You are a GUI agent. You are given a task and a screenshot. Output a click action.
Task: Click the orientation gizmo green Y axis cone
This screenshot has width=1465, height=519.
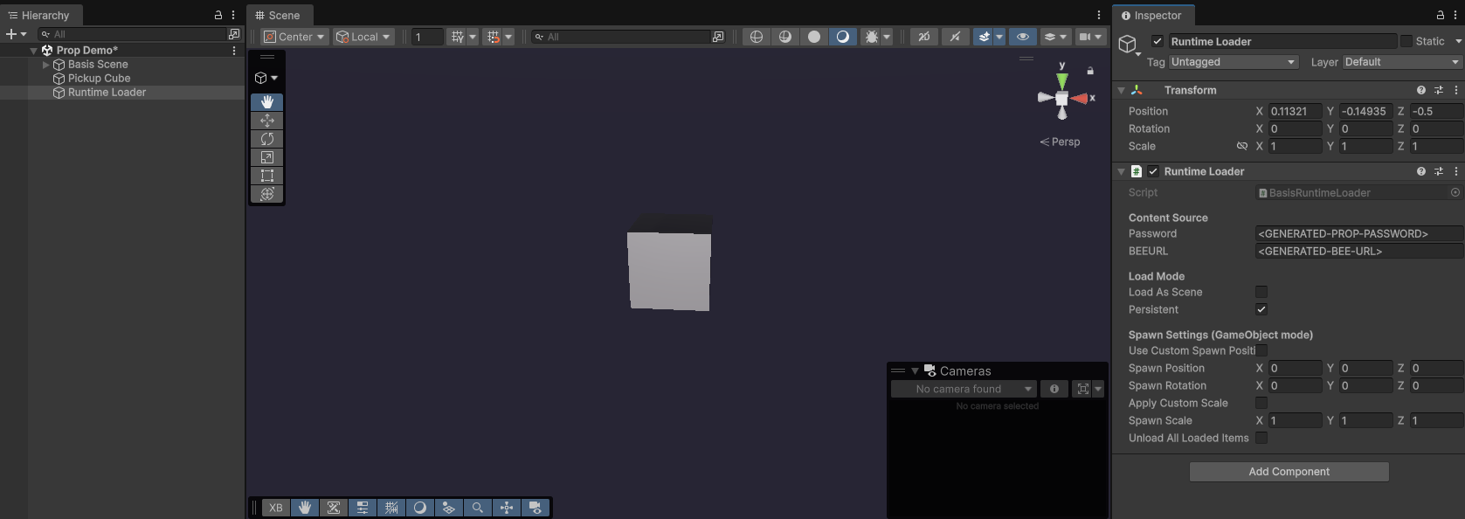point(1062,81)
